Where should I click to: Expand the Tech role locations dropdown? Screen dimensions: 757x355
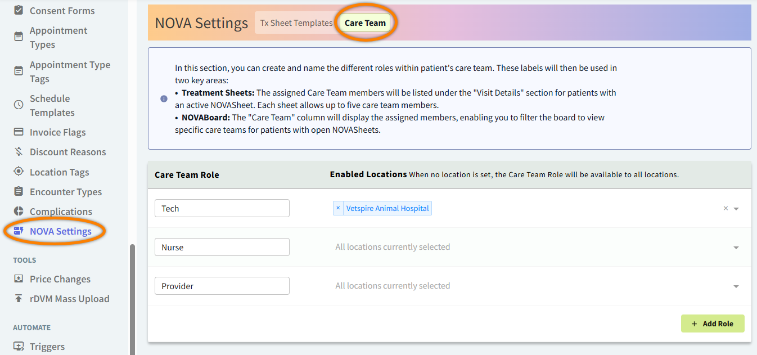pyautogui.click(x=736, y=209)
